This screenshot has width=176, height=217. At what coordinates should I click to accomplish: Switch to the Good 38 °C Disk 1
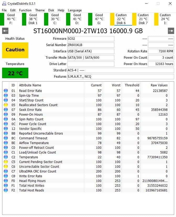[33, 19]
